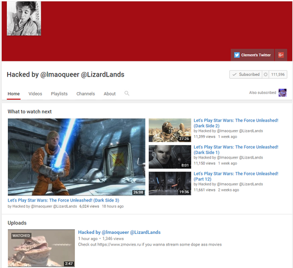
Task: Click the channel name under Dark Side 1
Action: 230,157
